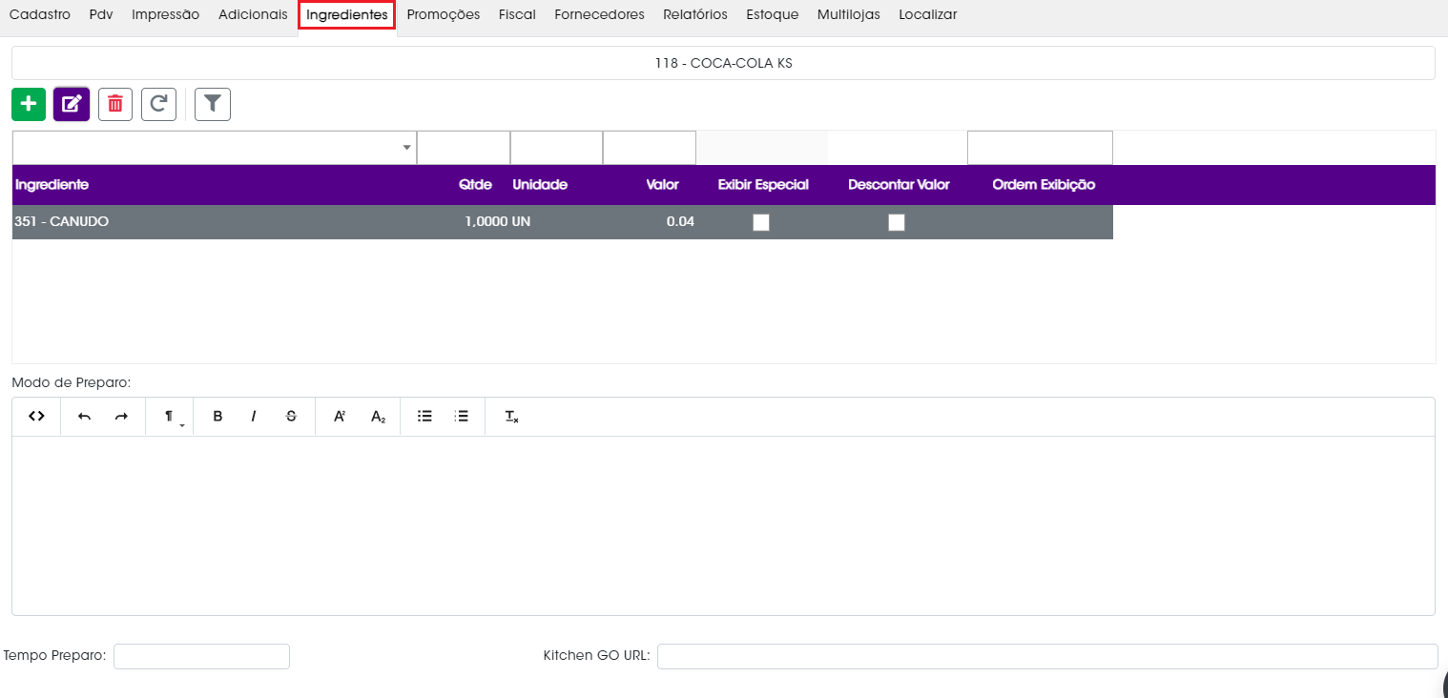Click the Tempo Preparo input field
Image resolution: width=1448 pixels, height=698 pixels.
(201, 656)
